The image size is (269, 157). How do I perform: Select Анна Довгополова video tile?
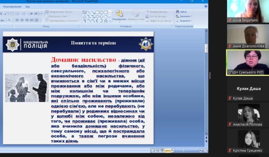(x=248, y=36)
